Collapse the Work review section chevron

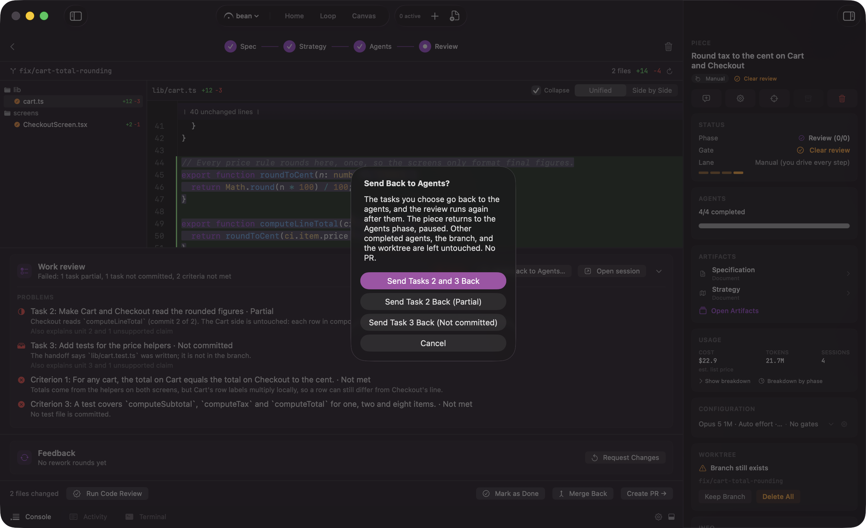(x=659, y=271)
